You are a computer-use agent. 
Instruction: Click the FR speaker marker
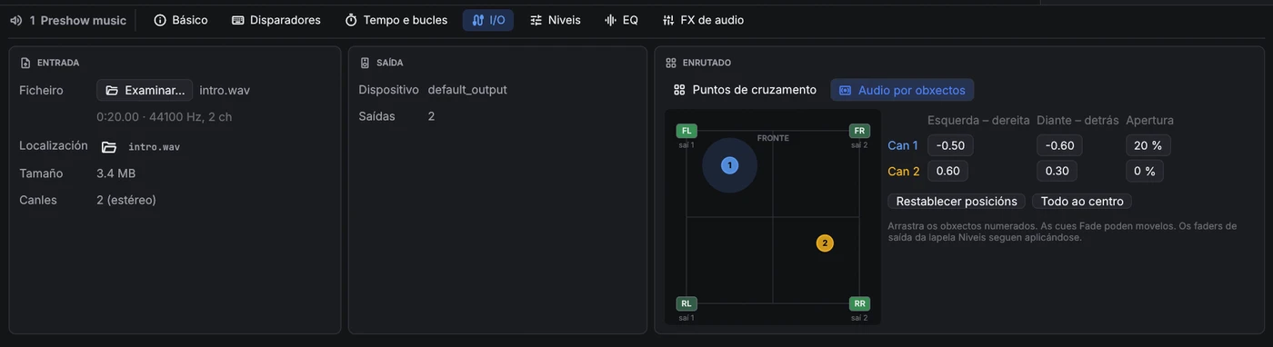[859, 131]
